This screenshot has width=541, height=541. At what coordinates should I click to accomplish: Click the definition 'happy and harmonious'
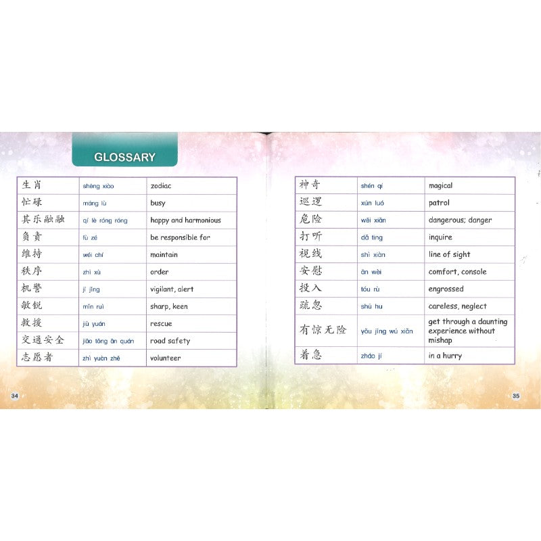click(185, 220)
